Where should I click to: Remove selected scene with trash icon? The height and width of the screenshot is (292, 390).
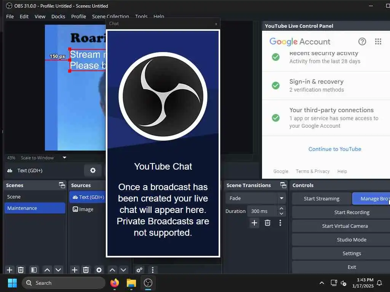point(21,270)
